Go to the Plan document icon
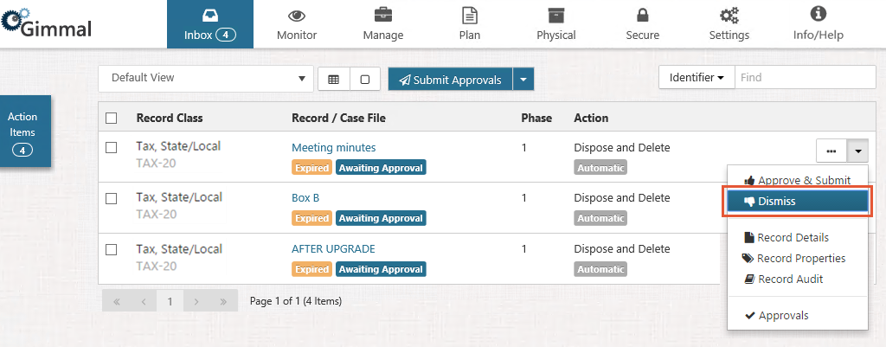Screen dimensions: 886x347 tap(470, 15)
